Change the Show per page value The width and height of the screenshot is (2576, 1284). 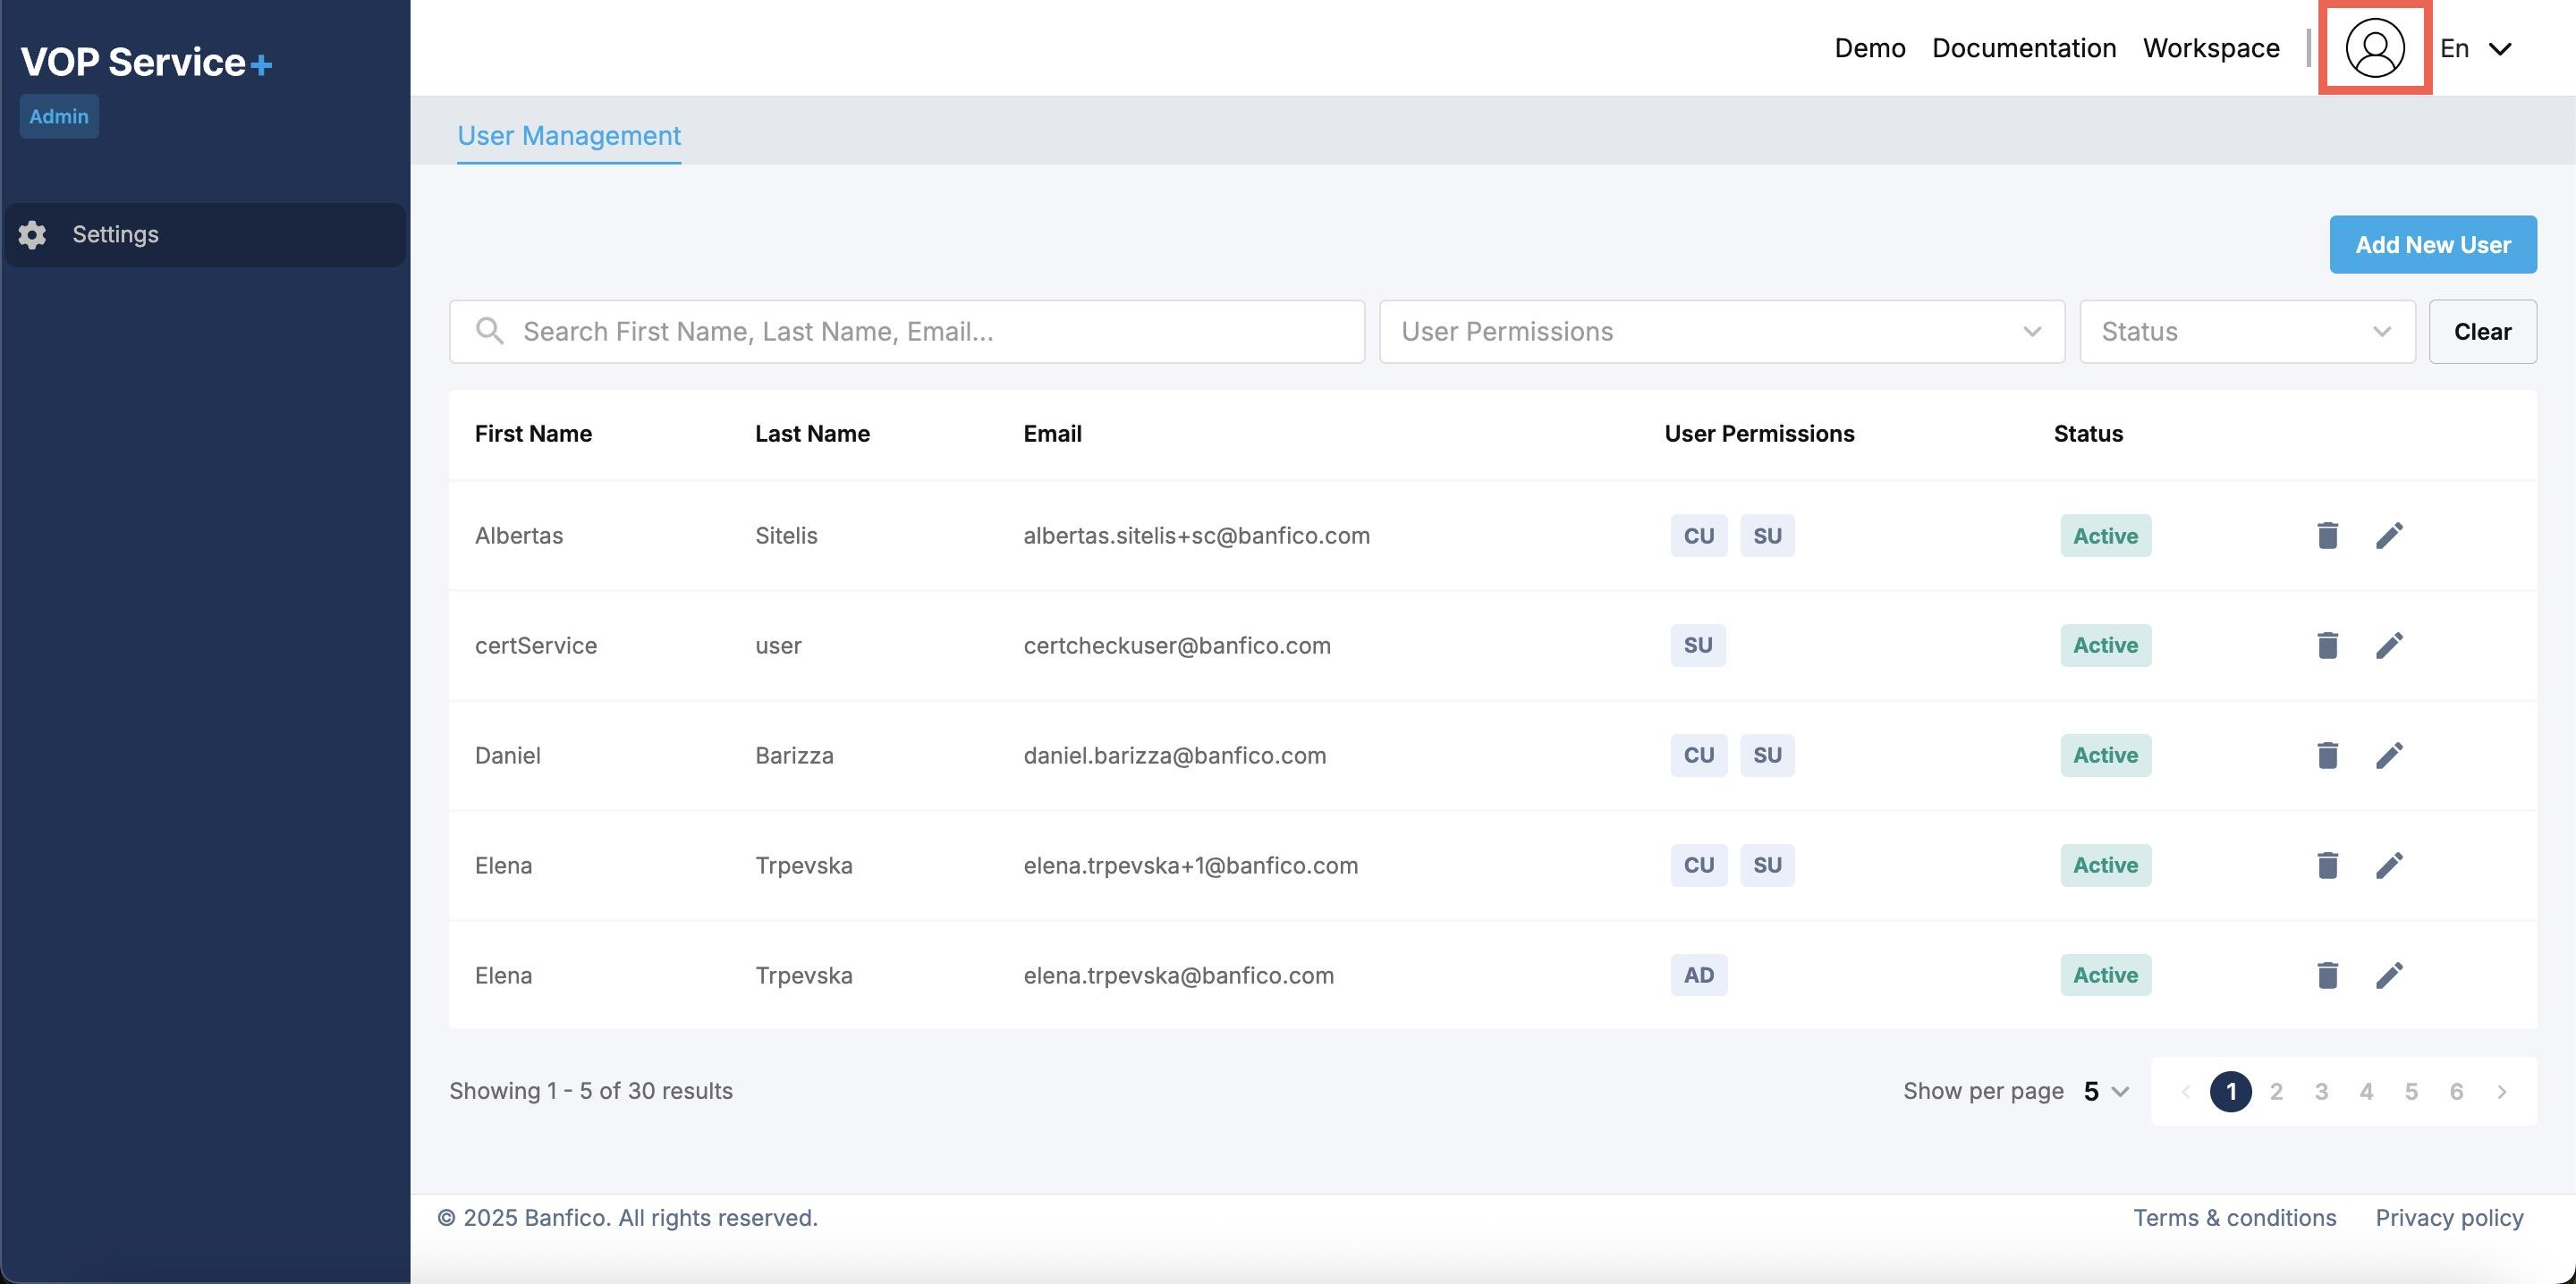[x=2105, y=1091]
